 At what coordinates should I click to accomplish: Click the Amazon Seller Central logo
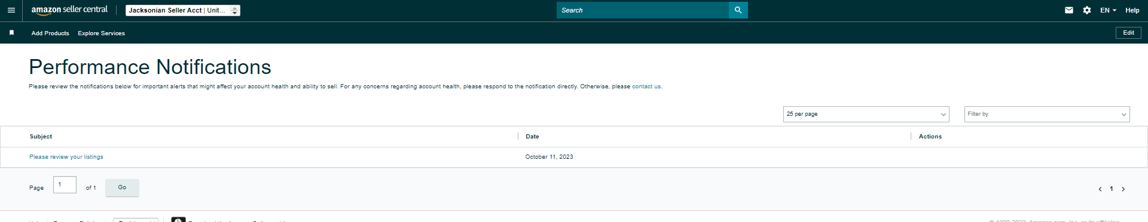pyautogui.click(x=69, y=10)
